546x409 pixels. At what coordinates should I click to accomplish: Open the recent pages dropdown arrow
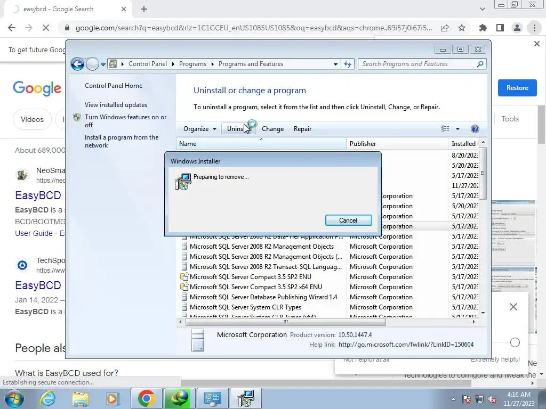click(x=103, y=64)
